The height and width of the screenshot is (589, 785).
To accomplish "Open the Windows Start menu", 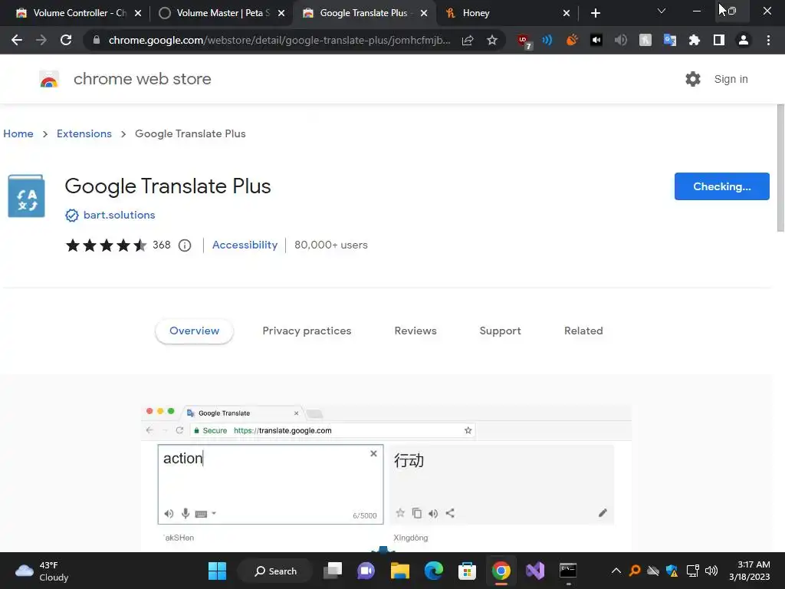I will point(217,571).
